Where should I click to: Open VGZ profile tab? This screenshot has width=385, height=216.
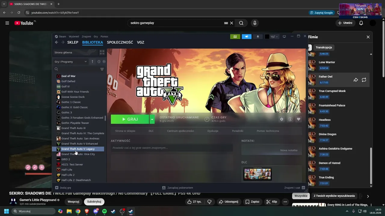pyautogui.click(x=140, y=42)
